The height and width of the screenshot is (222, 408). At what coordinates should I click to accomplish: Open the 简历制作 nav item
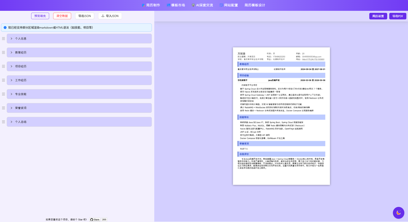[x=151, y=5]
